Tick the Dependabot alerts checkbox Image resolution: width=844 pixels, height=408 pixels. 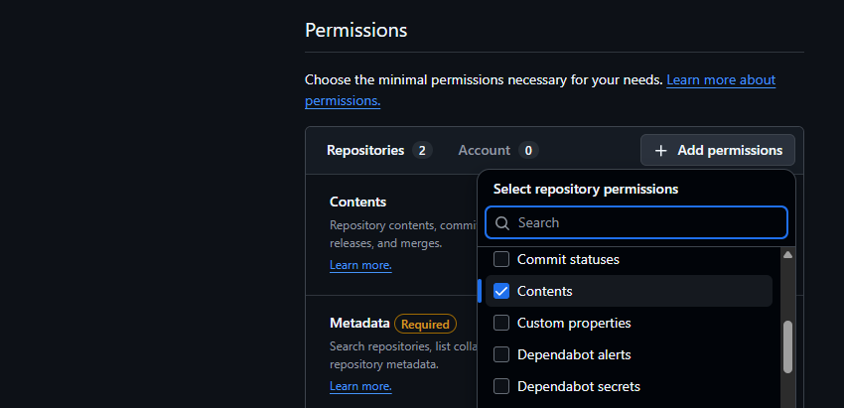coord(501,354)
